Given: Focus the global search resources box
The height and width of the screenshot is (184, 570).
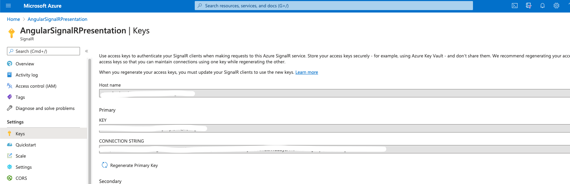Looking at the screenshot, I should click(334, 6).
